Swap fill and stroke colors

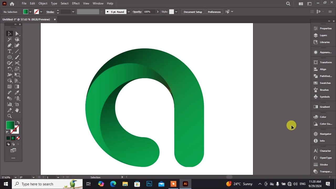[18, 123]
